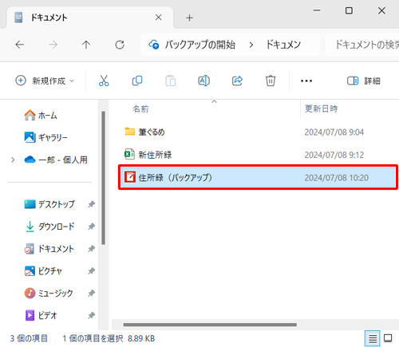Viewport: 399px width, 347px height.
Task: Click date 2024/07/08 10:20 cell
Action: 337,178
